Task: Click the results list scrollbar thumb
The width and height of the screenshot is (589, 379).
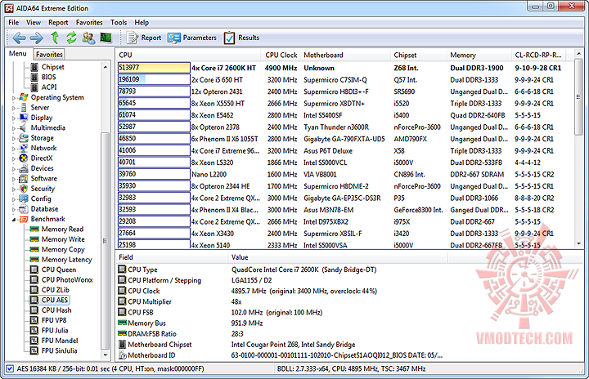Action: click(578, 97)
